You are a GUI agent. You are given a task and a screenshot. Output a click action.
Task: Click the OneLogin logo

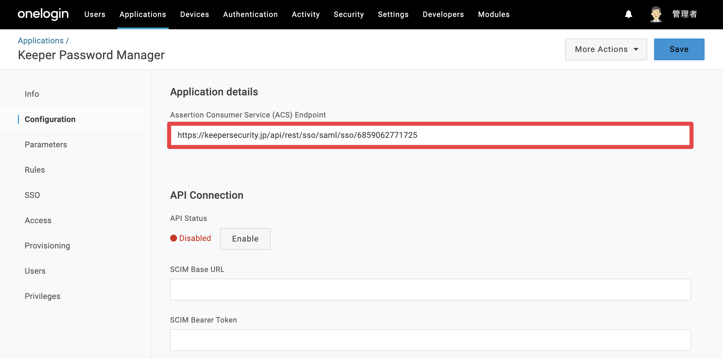coord(43,14)
